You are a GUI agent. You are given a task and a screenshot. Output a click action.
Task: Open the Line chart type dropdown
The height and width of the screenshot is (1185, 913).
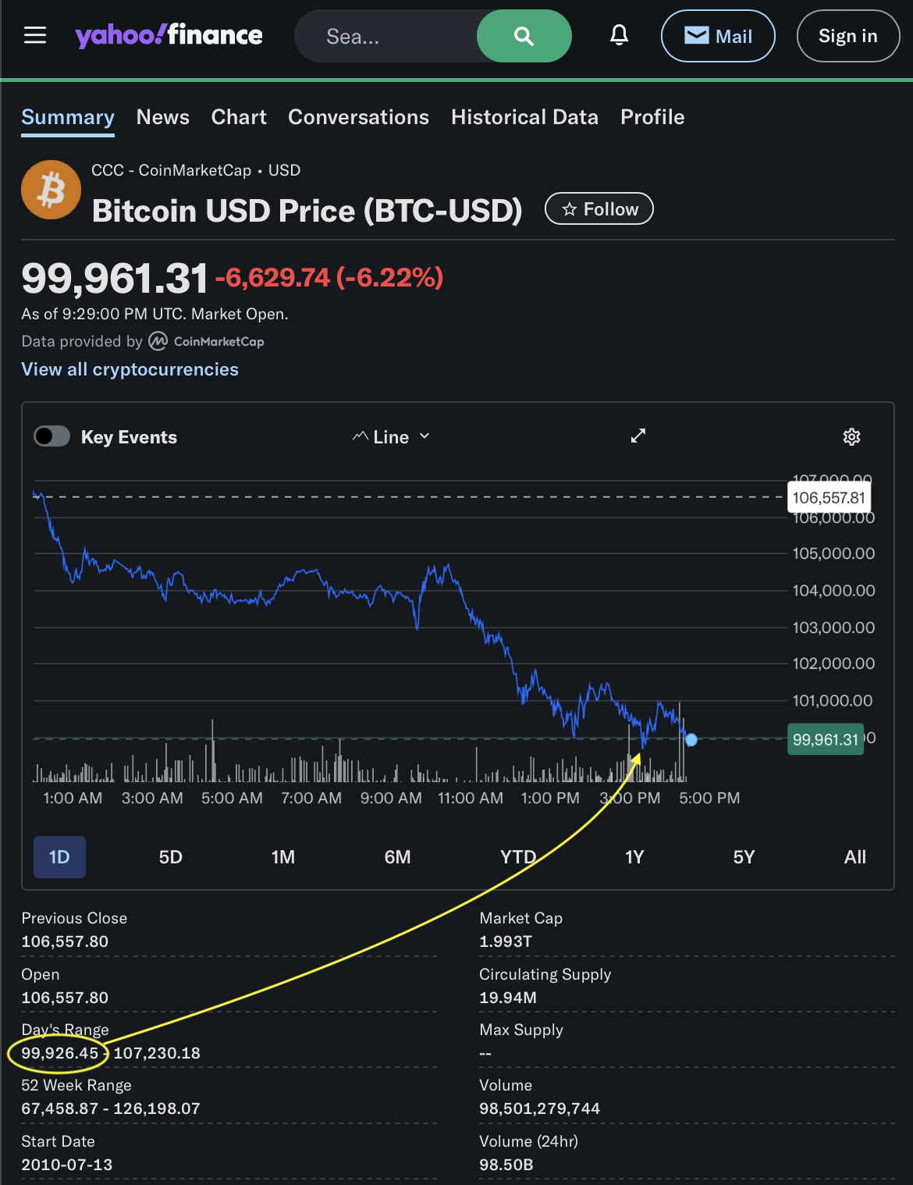point(391,437)
